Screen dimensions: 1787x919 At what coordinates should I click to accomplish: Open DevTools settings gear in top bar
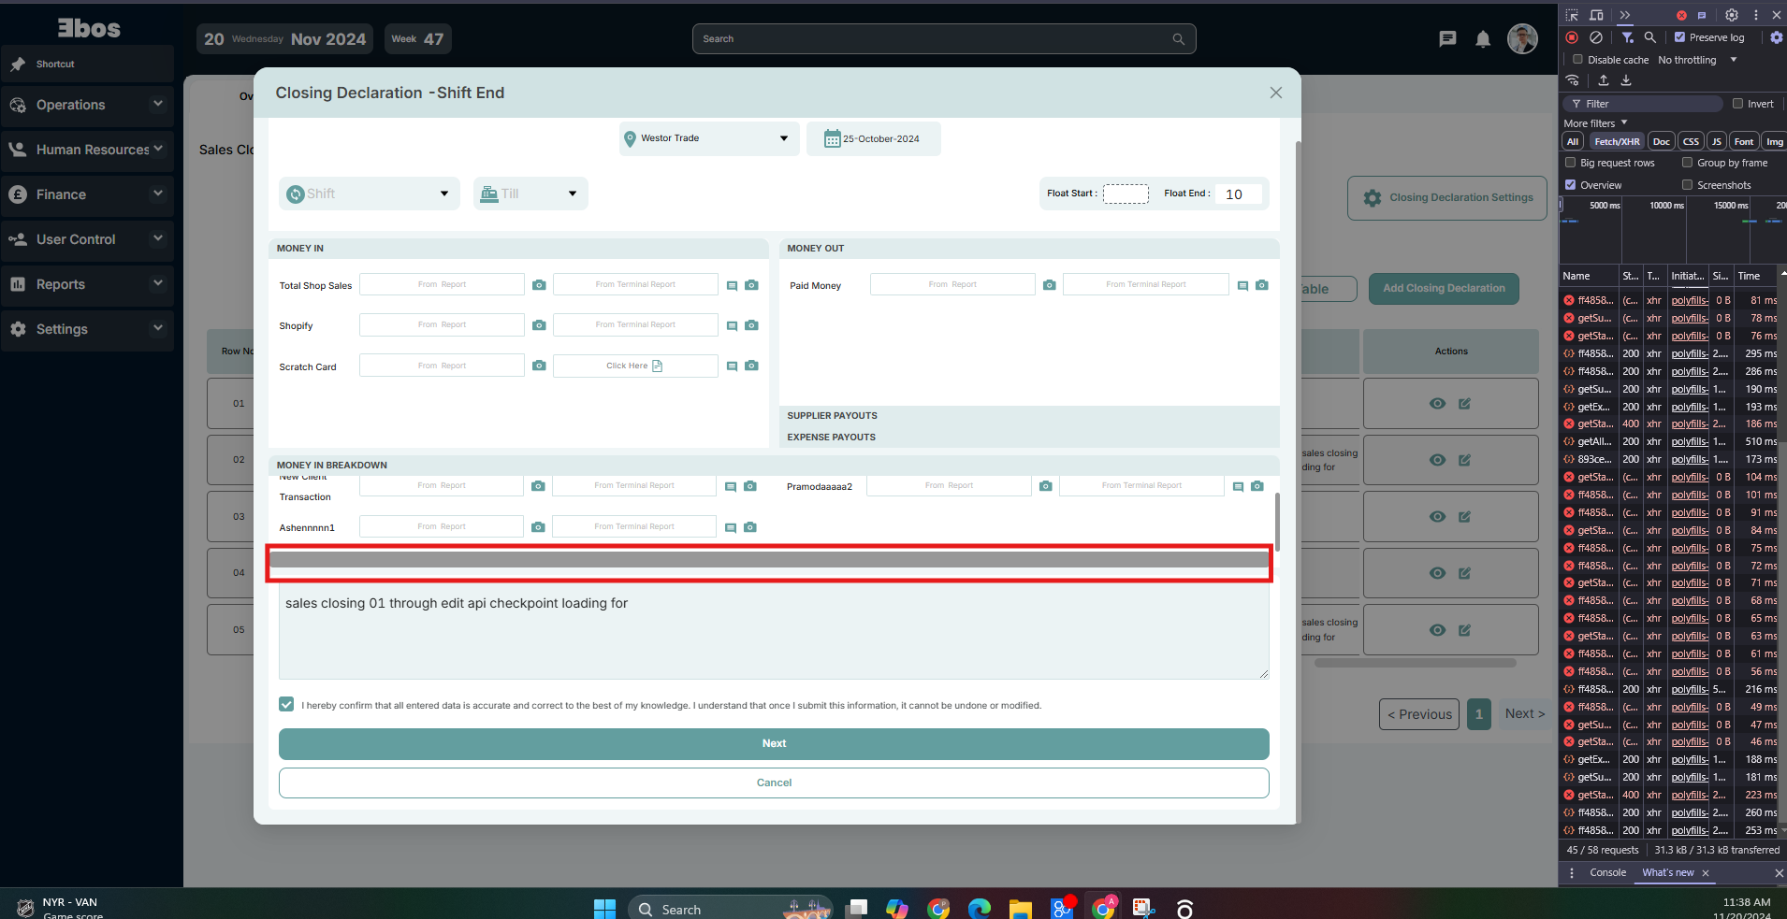point(1732,15)
